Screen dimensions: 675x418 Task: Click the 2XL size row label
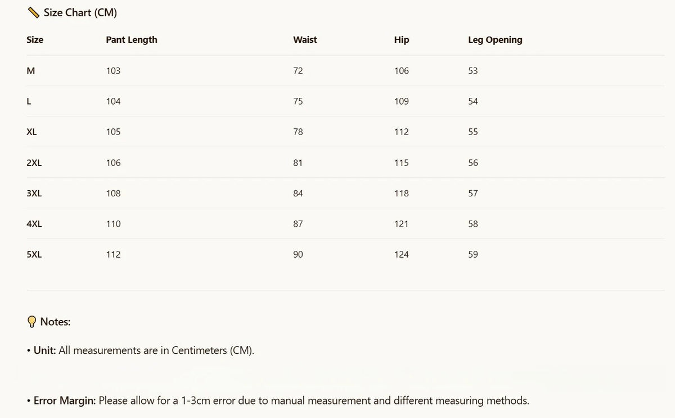34,163
